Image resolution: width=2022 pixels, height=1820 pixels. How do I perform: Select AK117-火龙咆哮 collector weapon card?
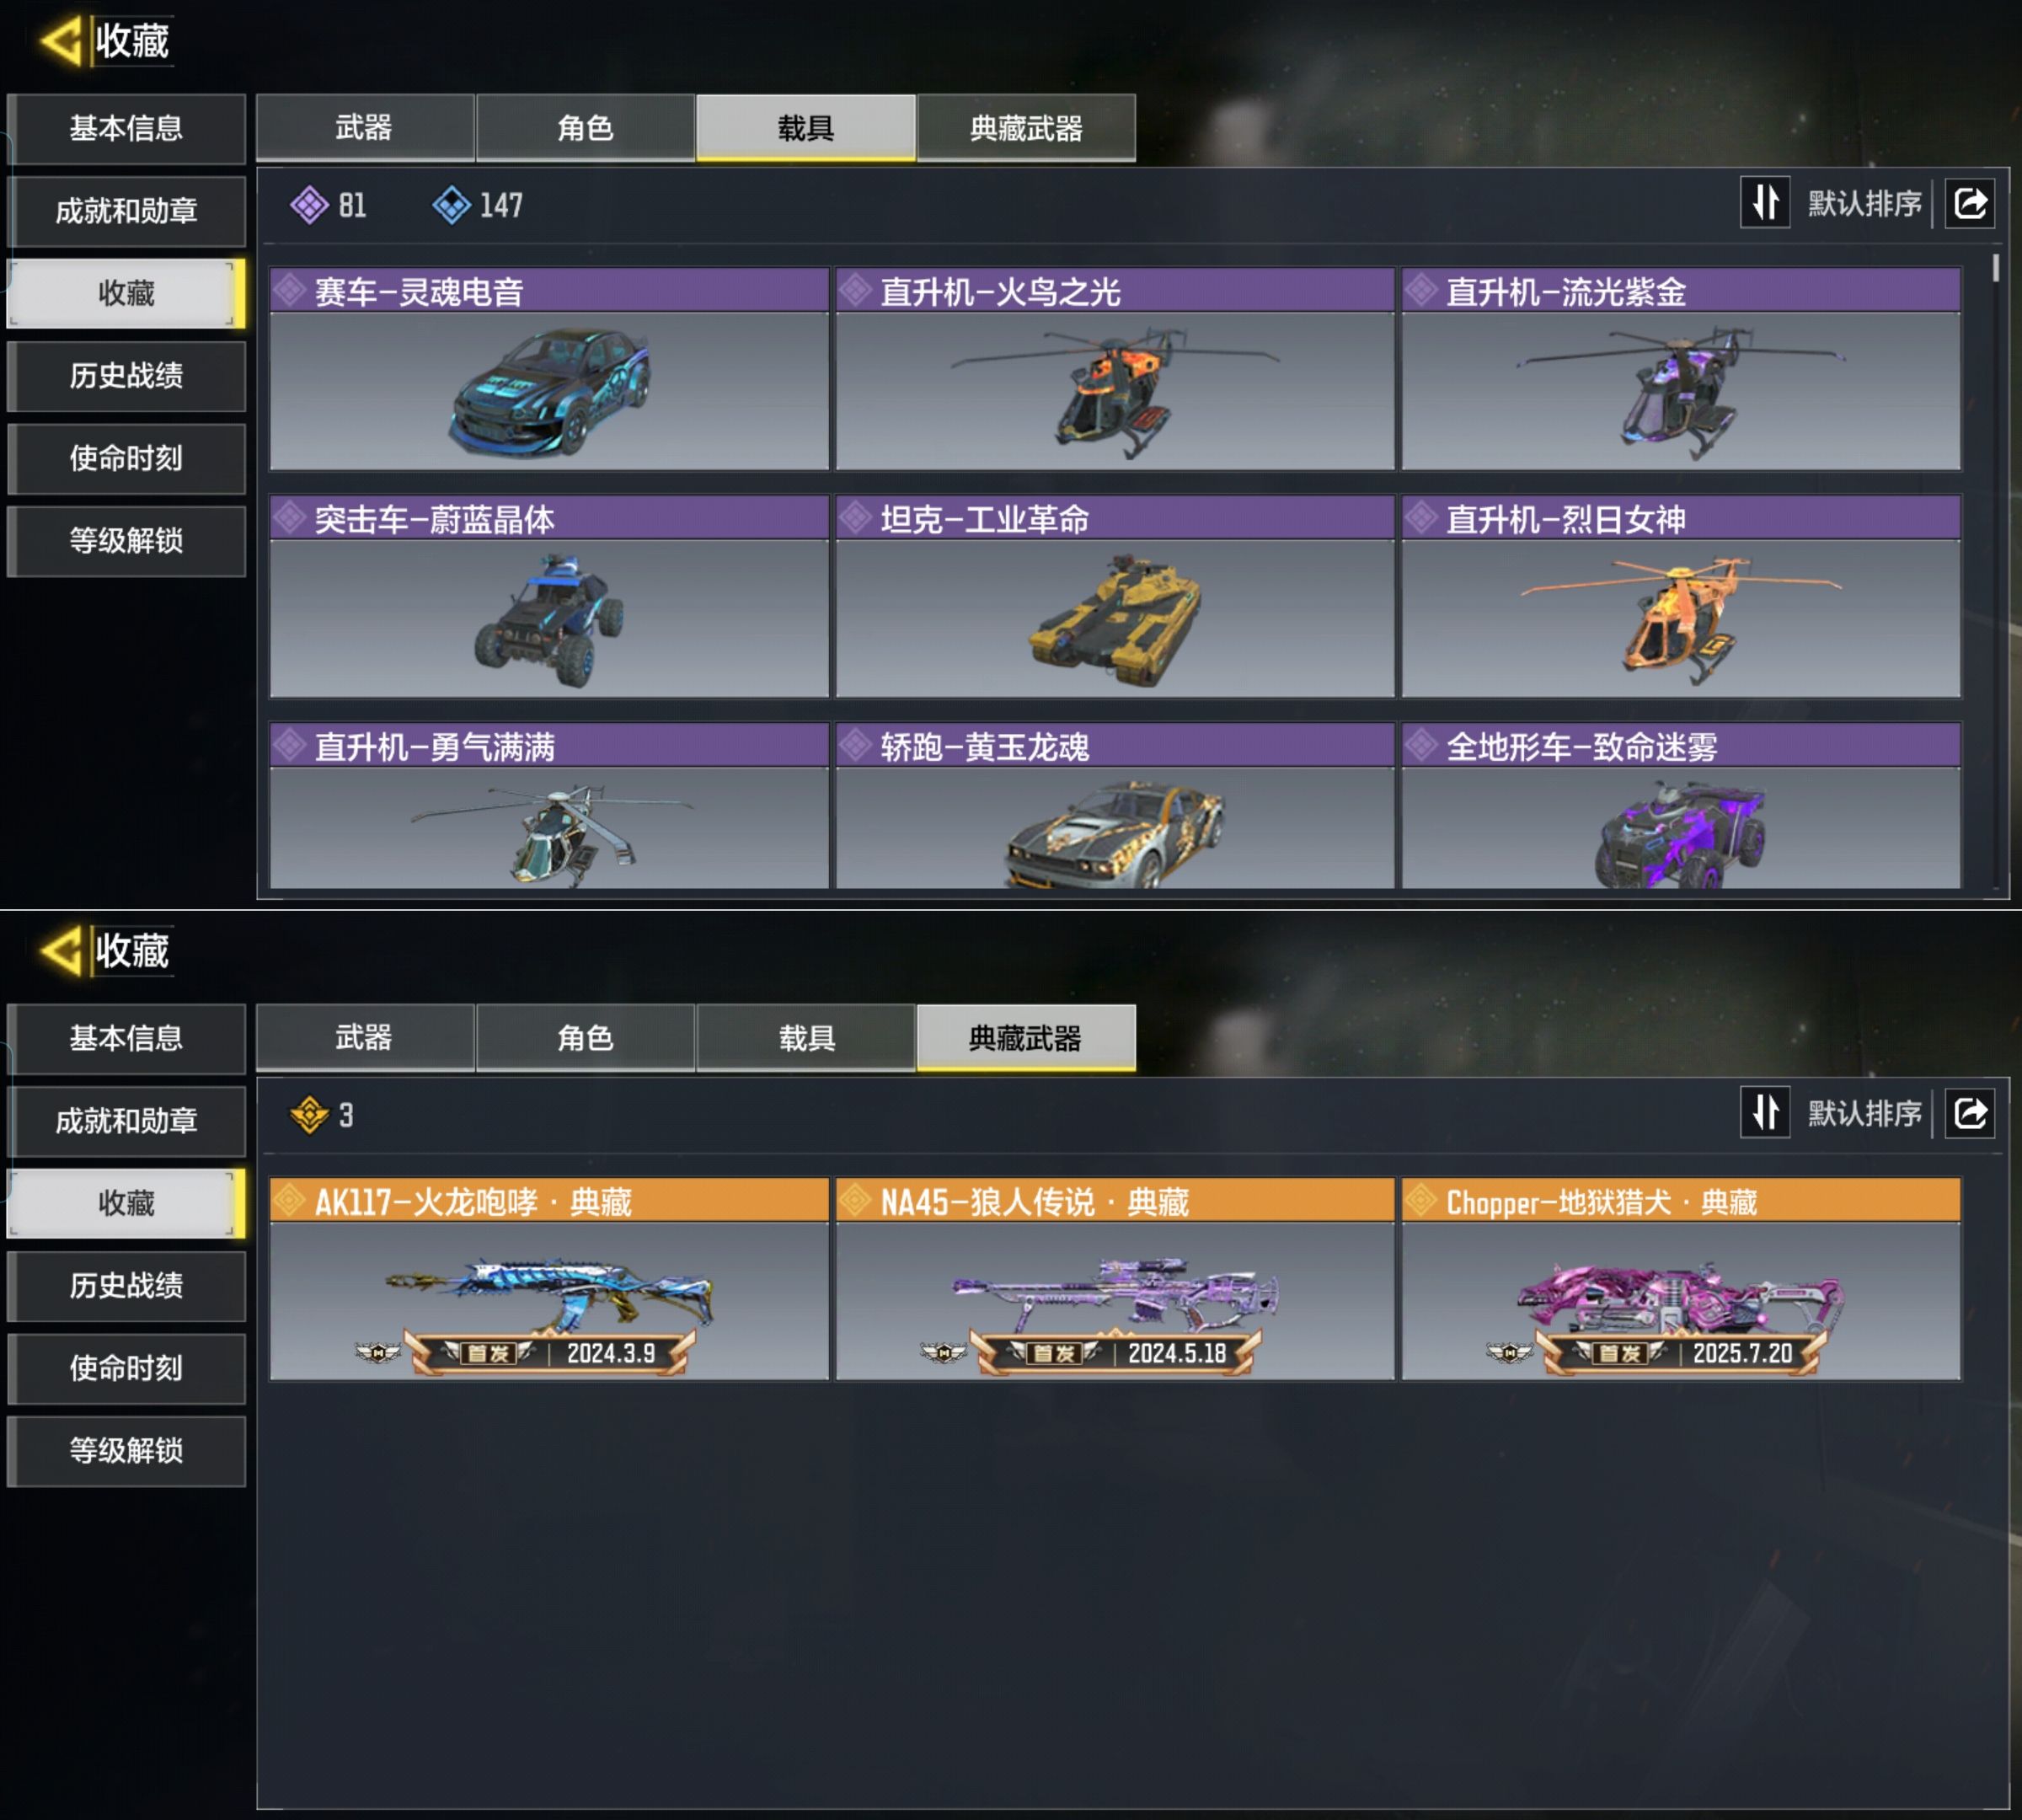[549, 1279]
